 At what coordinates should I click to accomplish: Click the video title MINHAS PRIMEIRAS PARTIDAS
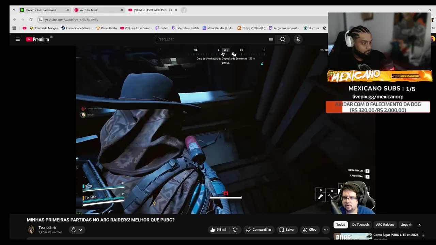pos(100,220)
